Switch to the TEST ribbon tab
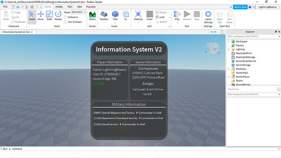 pos(70,7)
